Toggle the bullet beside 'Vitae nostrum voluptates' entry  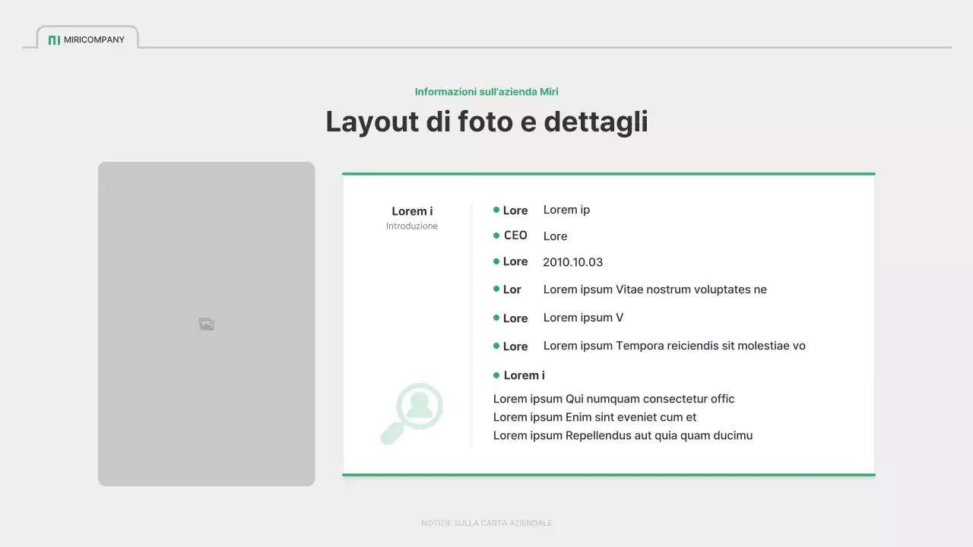pos(497,289)
